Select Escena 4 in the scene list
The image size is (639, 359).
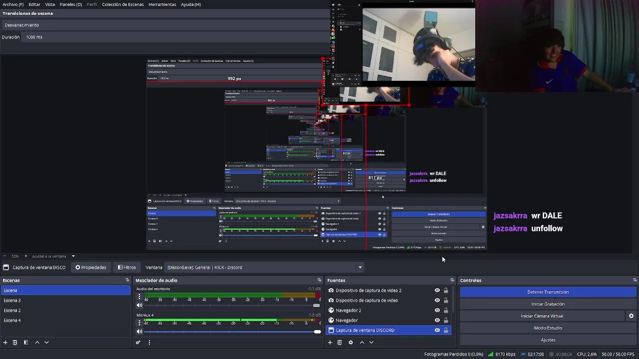coord(65,320)
